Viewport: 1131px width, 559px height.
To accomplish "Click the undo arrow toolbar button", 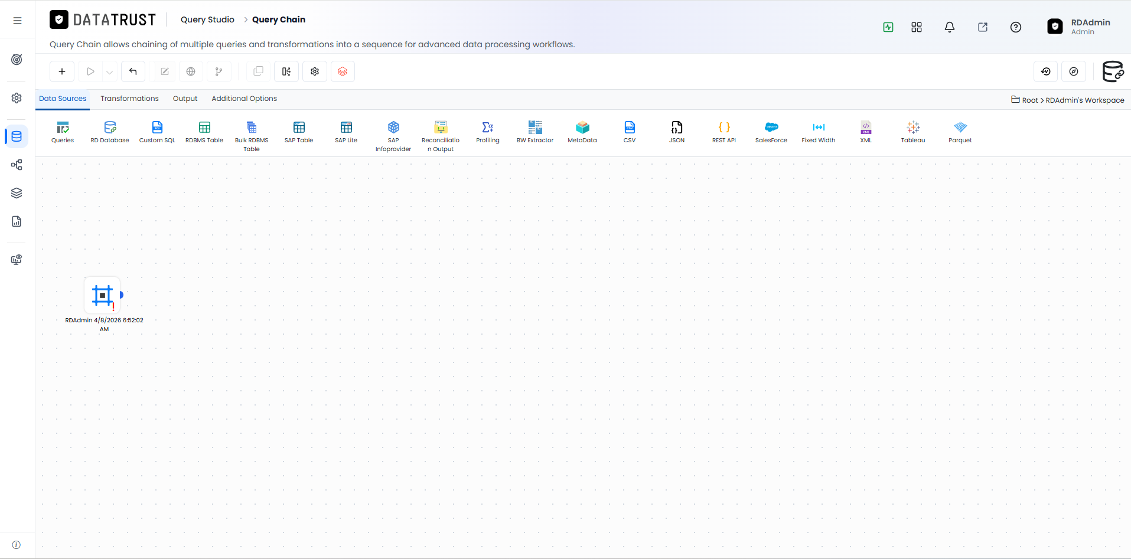I will [x=133, y=71].
